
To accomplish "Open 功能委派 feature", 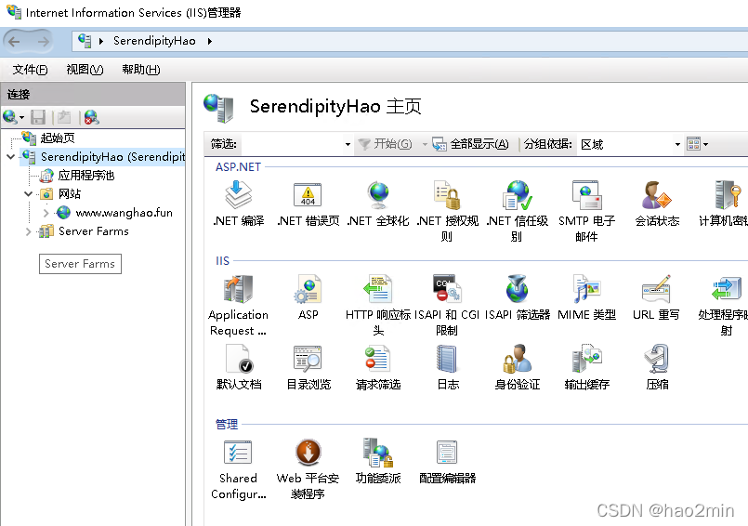I will [x=378, y=461].
